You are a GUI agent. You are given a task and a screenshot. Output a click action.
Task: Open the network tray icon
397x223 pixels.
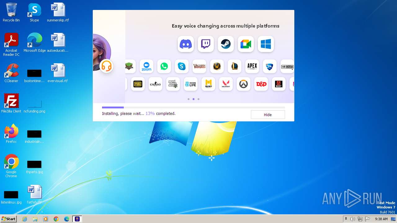coord(360,219)
